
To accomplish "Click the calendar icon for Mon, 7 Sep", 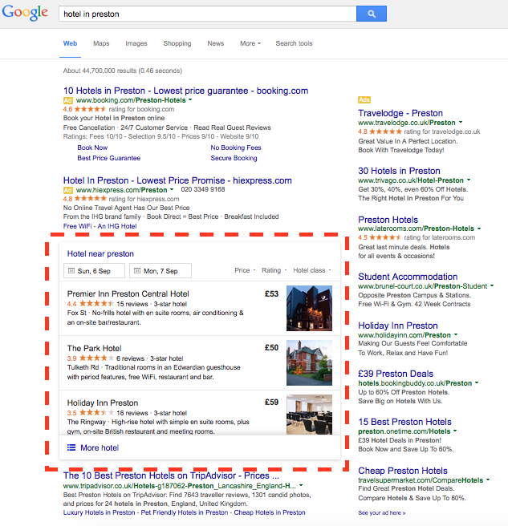I will [137, 271].
